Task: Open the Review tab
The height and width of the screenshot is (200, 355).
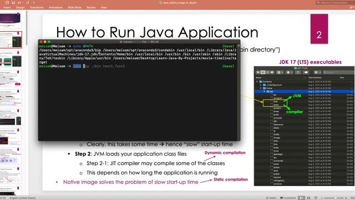Action: [91, 7]
